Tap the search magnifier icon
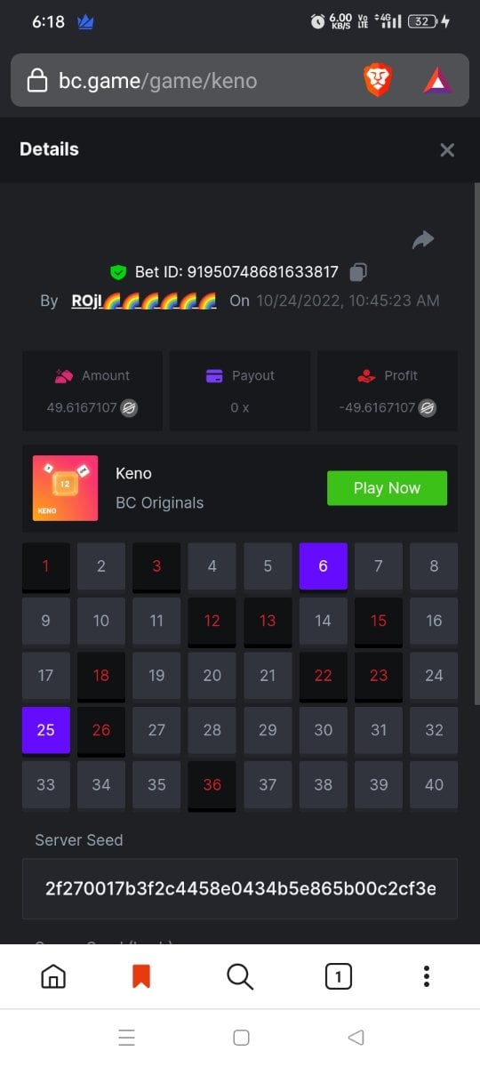This screenshot has width=480, height=1067. pyautogui.click(x=240, y=976)
